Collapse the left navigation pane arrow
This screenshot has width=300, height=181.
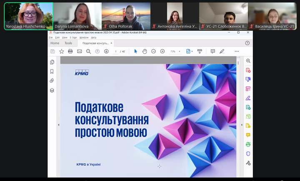(58, 125)
